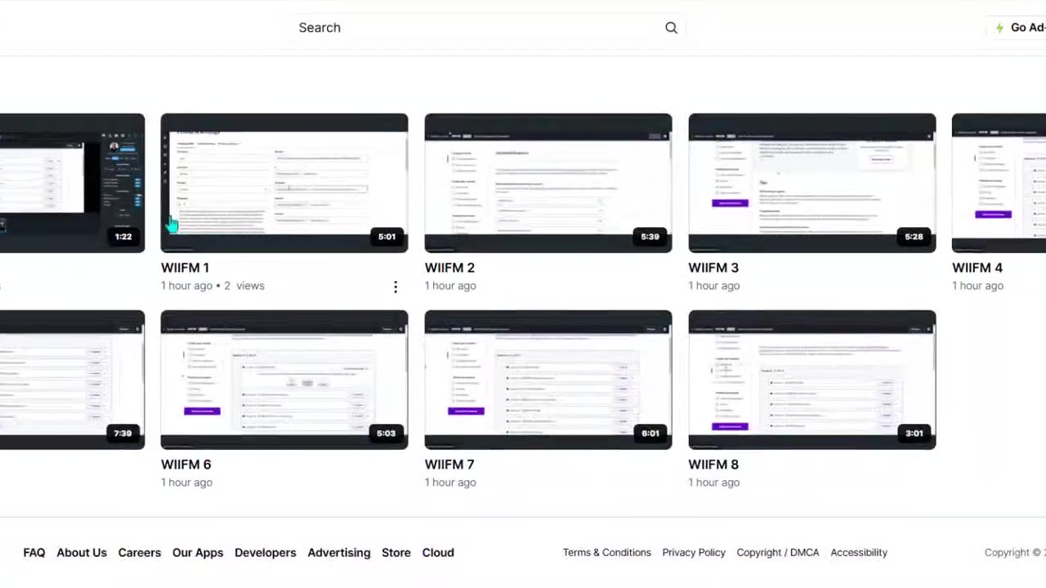
Task: Click '1 hour ago' under WIIFM 7
Action: point(450,483)
